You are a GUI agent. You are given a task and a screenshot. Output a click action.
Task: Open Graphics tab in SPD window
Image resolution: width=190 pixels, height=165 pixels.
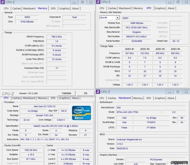coord(160,8)
